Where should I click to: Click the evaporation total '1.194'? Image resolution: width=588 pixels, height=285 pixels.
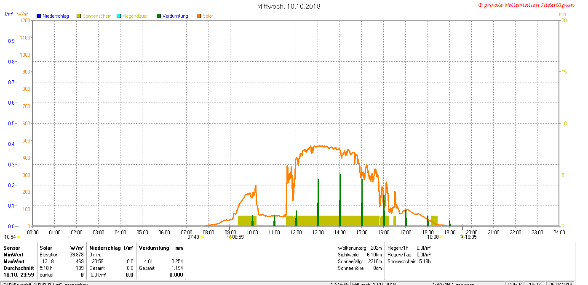[x=177, y=268]
